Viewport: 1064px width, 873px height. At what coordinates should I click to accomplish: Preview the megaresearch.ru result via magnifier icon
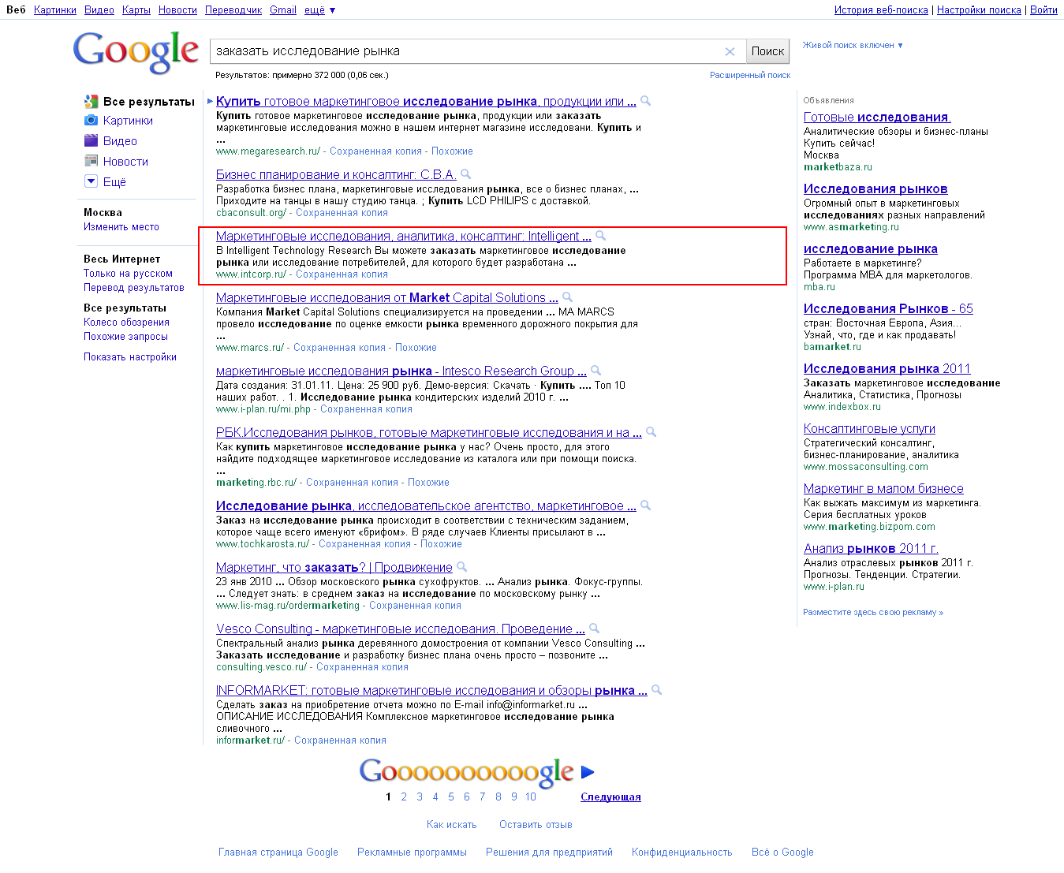(x=645, y=101)
